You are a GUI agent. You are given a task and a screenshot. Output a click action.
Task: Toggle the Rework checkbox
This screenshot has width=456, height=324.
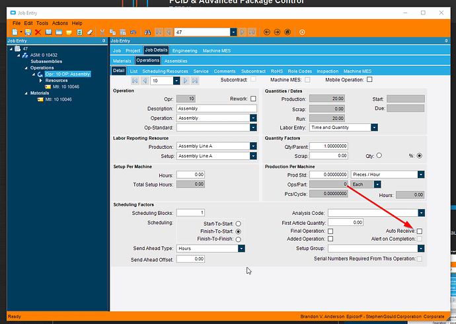tap(253, 99)
